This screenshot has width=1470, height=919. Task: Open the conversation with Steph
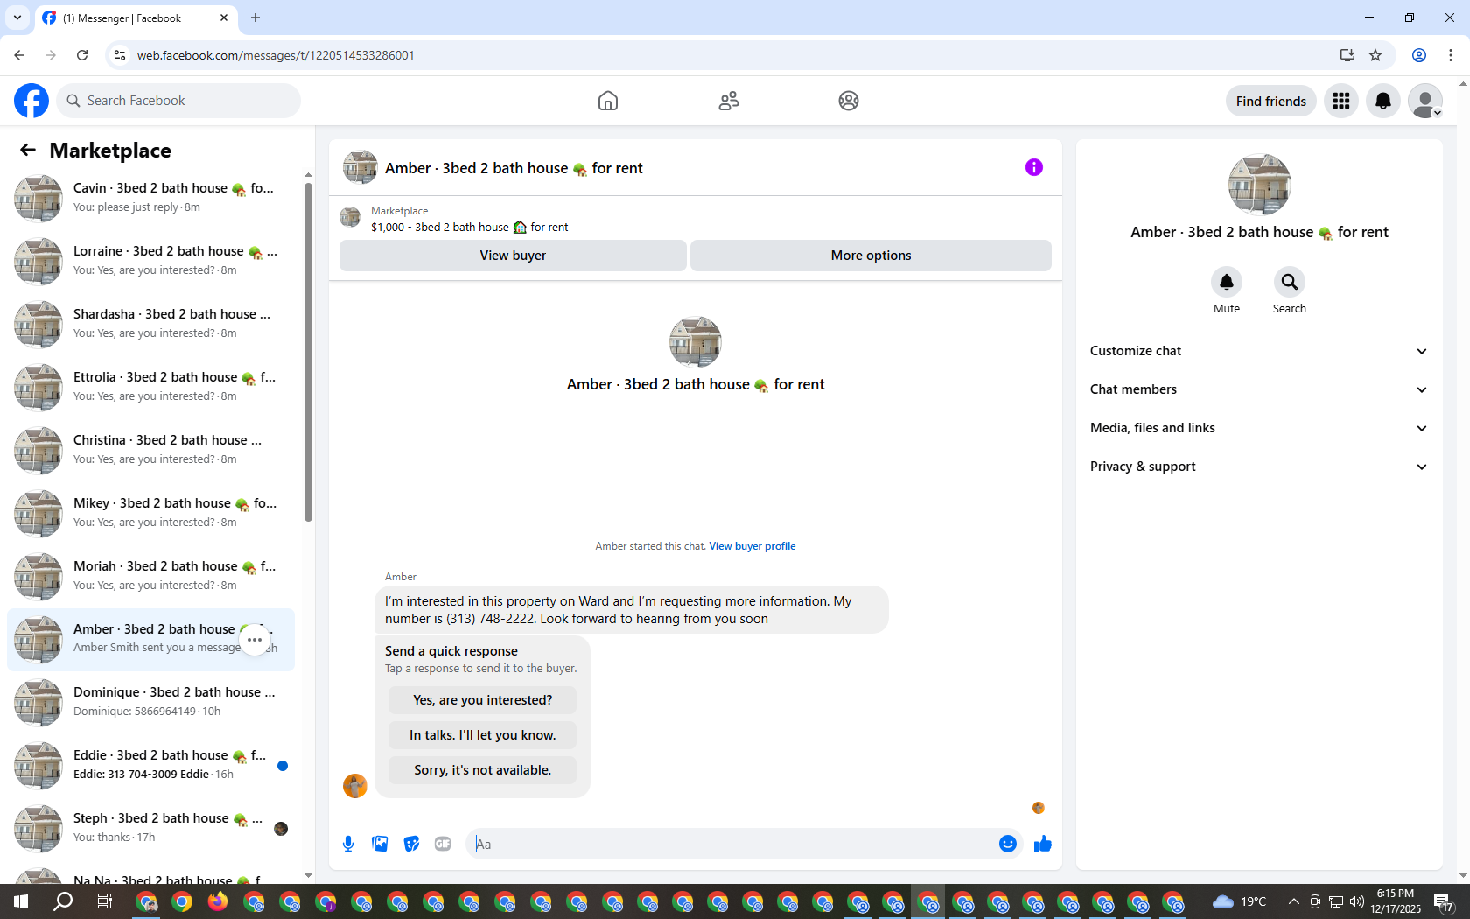pos(150,828)
